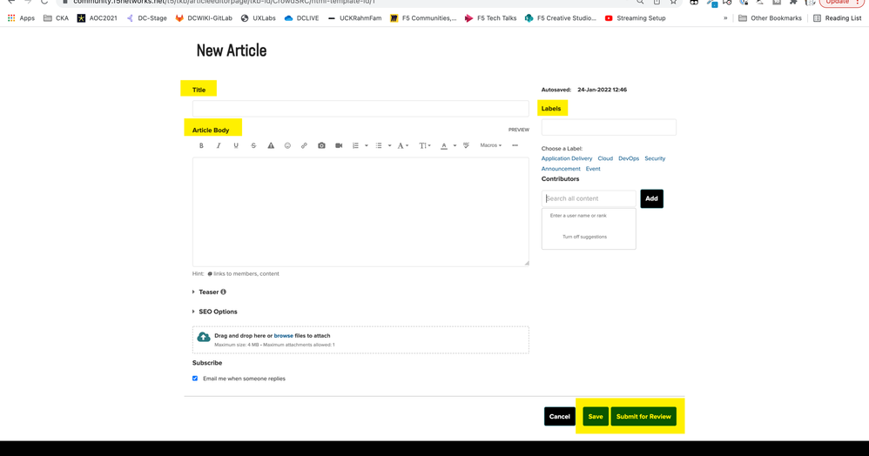The width and height of the screenshot is (869, 456).
Task: Click the clear formatting icon
Action: [x=466, y=145]
